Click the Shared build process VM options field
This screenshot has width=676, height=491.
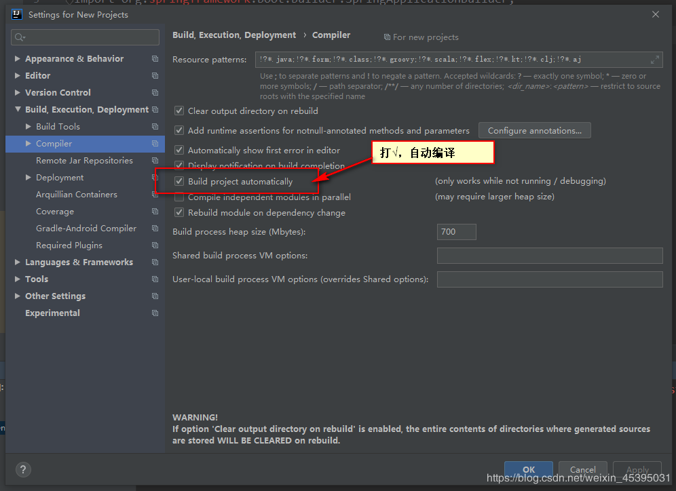coord(550,256)
